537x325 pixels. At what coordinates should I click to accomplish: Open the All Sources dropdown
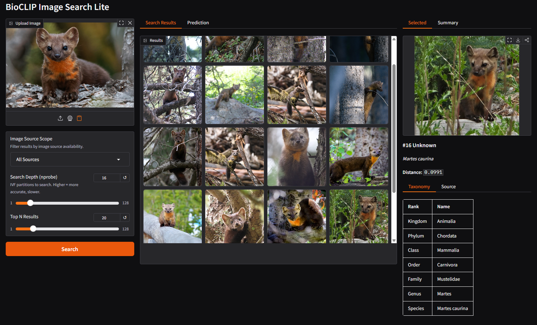pyautogui.click(x=70, y=159)
